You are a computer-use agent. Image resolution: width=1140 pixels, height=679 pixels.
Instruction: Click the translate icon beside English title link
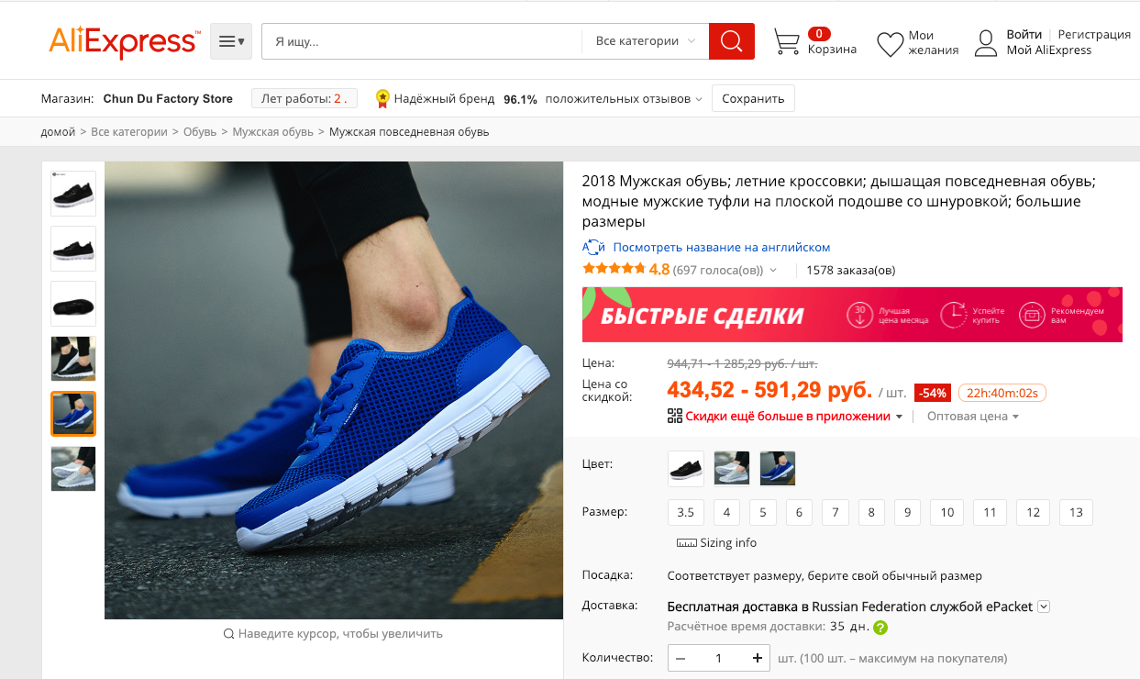tap(594, 247)
